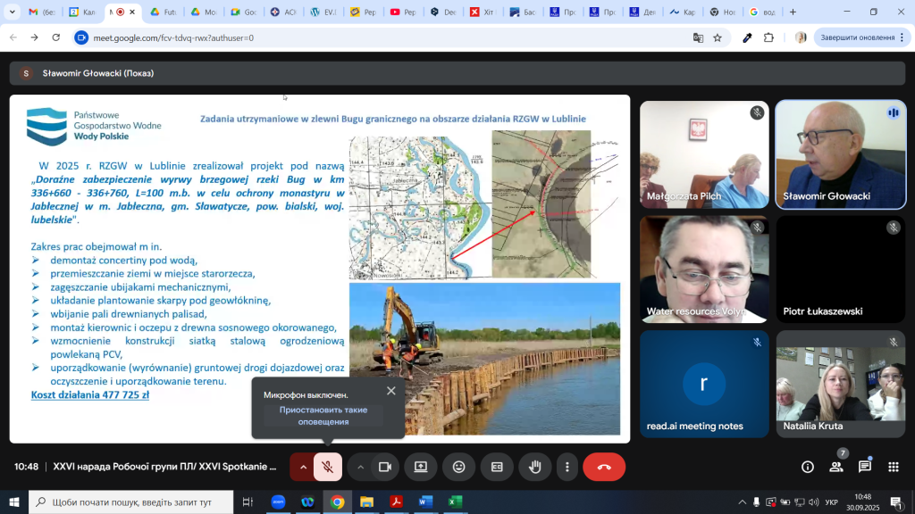Share your screen with present button
This screenshot has height=514, width=915.
420,467
